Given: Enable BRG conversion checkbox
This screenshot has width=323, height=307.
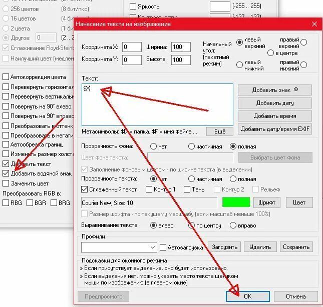Looking at the screenshot, I should click(54, 202).
